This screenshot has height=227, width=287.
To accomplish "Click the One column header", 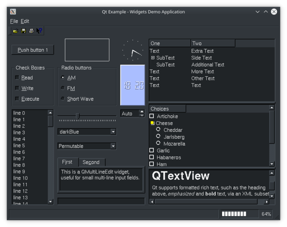I will pos(170,44).
